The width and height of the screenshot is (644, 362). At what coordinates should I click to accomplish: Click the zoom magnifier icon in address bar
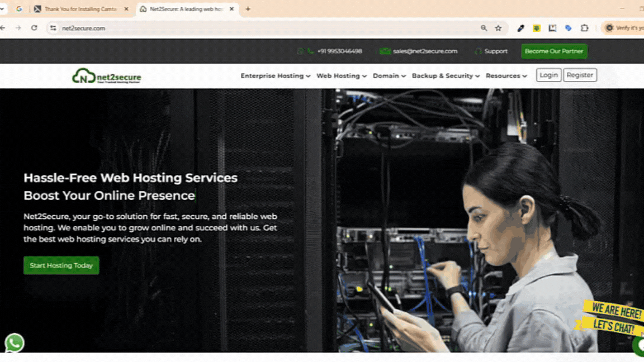coord(484,28)
